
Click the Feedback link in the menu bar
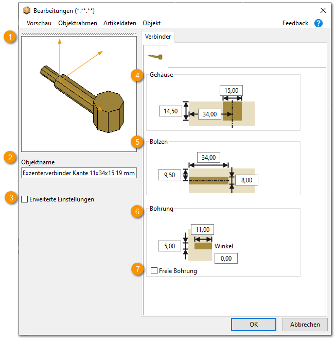(295, 23)
